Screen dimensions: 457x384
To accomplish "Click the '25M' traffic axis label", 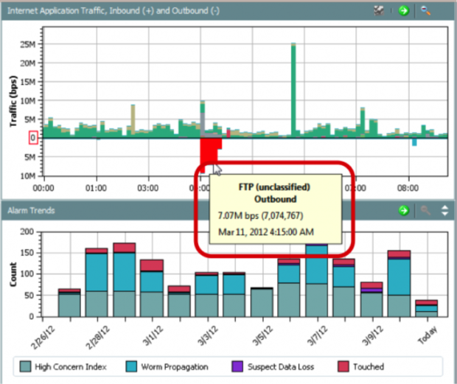I will point(28,44).
